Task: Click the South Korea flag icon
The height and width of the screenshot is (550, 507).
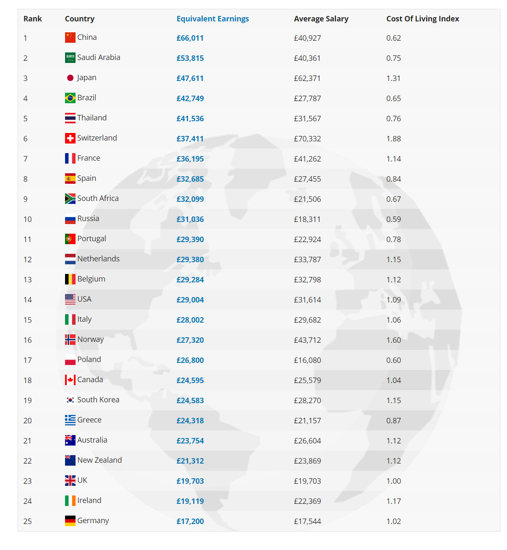Action: tap(70, 400)
